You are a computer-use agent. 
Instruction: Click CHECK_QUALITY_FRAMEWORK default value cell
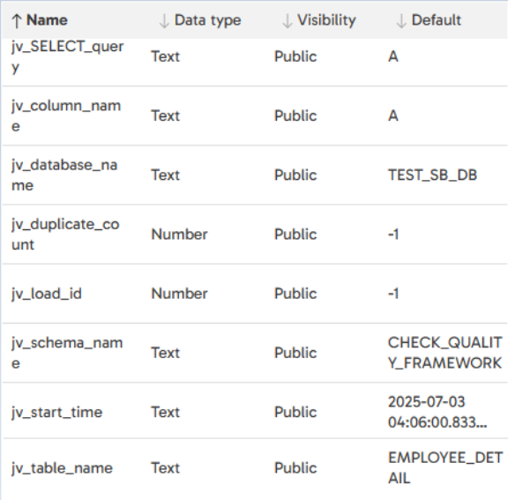(x=444, y=353)
